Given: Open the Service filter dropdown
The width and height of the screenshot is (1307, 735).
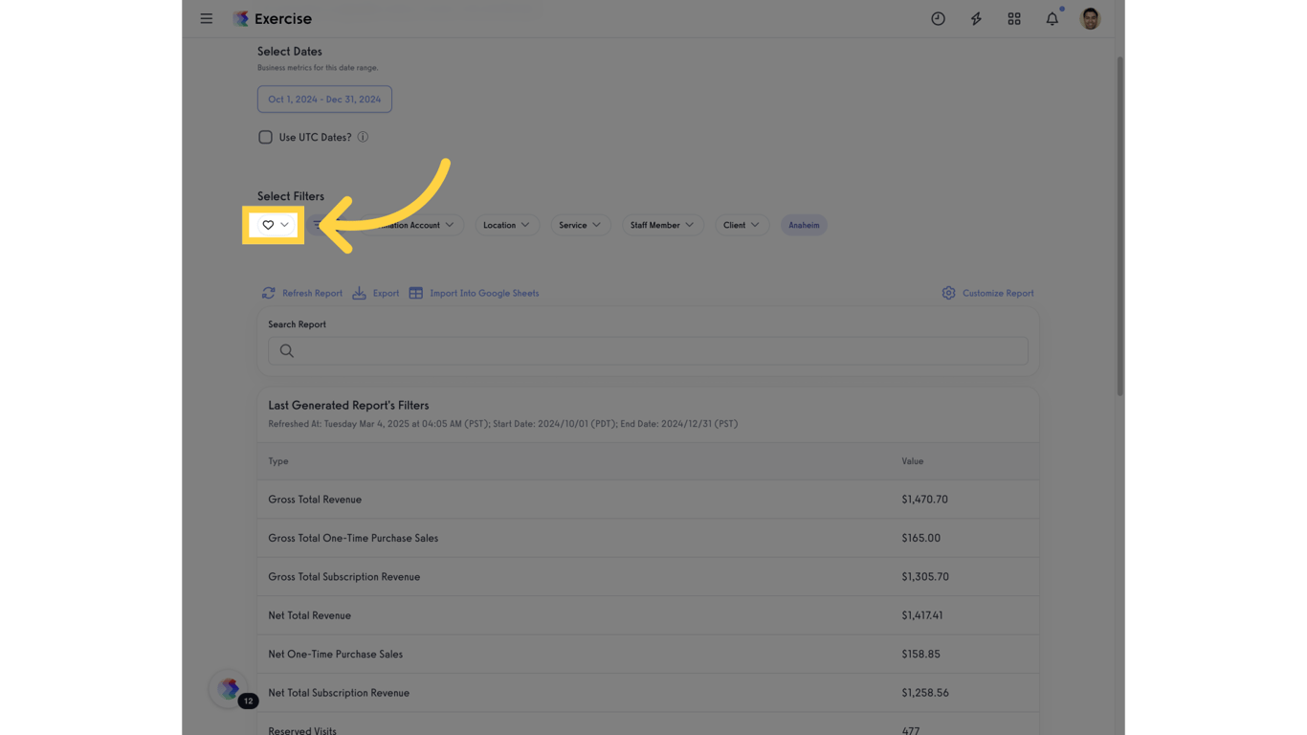Looking at the screenshot, I should (580, 225).
